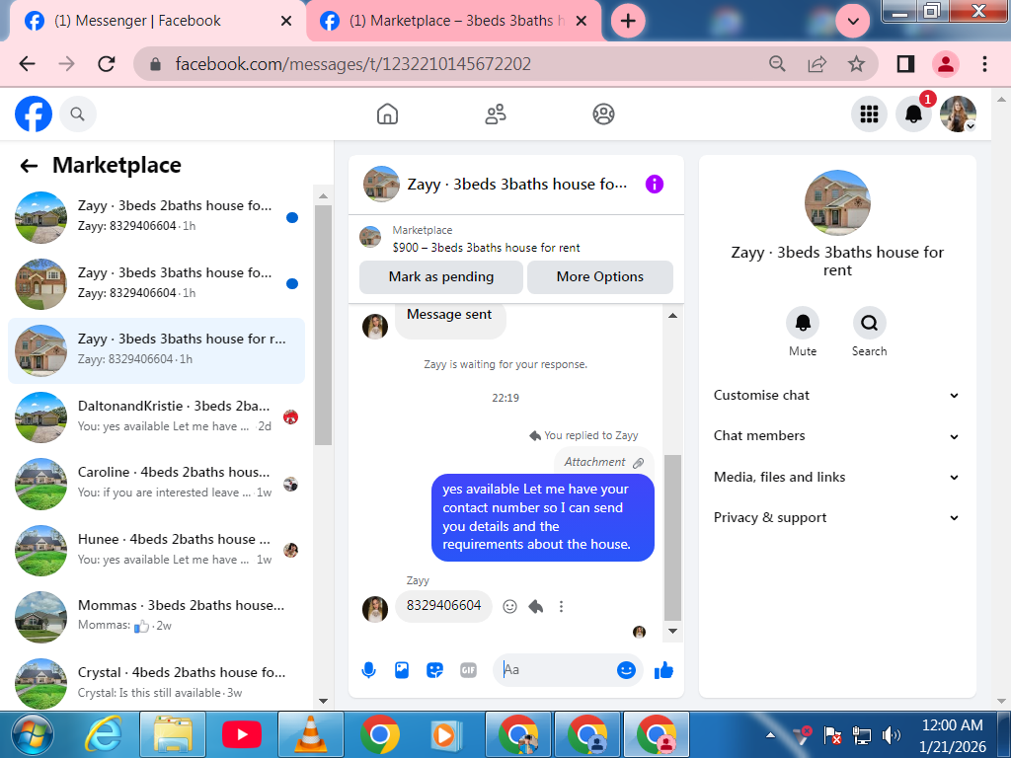Open the Windows Start button
The height and width of the screenshot is (758, 1011).
[x=33, y=734]
